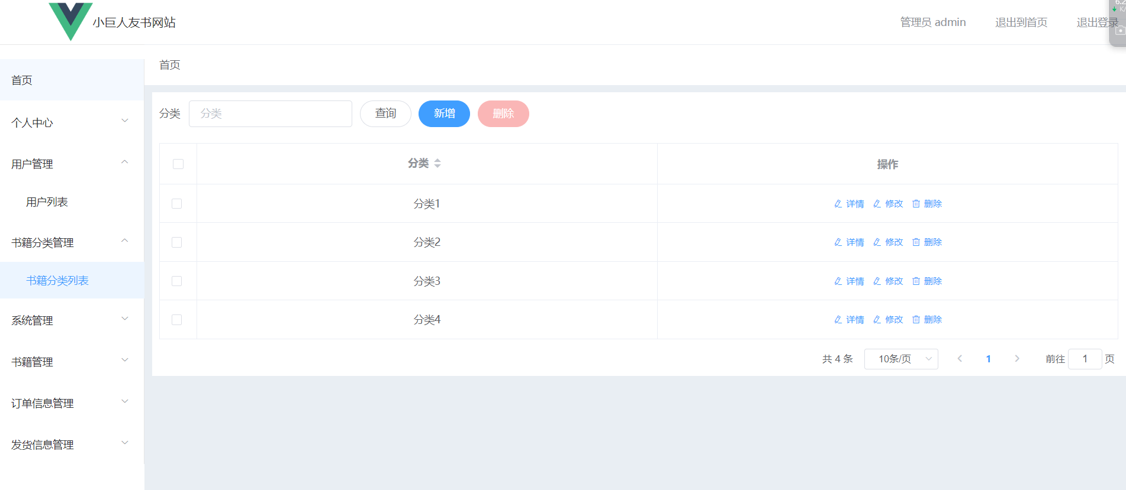The image size is (1126, 490).
Task: Click the 查询 search button
Action: click(385, 113)
